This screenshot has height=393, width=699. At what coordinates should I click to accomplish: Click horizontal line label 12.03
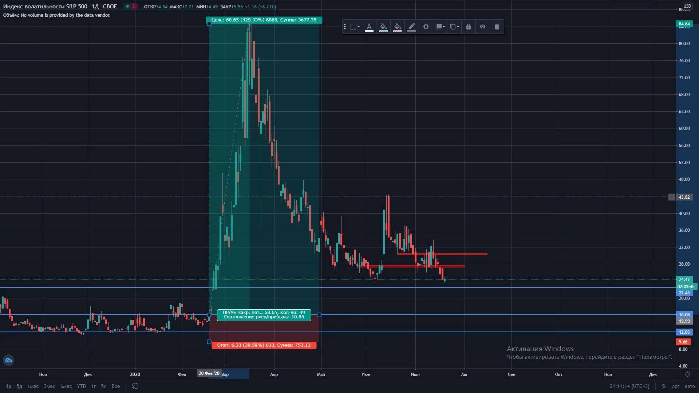[x=684, y=332]
